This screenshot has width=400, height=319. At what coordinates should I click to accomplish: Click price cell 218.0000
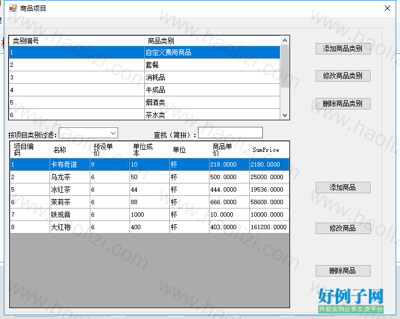[229, 164]
